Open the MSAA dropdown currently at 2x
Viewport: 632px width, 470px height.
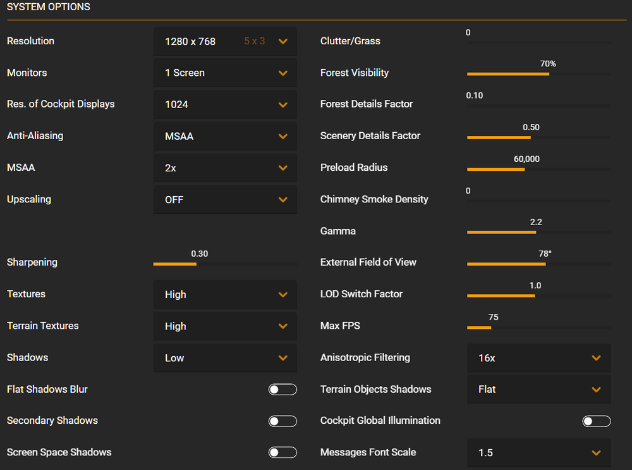224,168
